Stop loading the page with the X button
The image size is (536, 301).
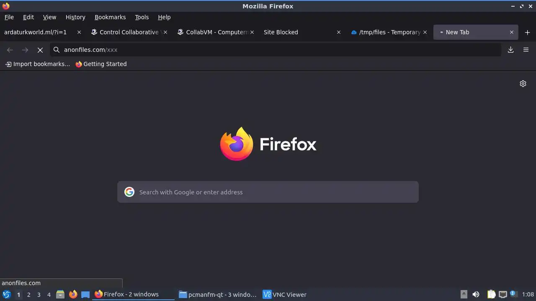40,50
